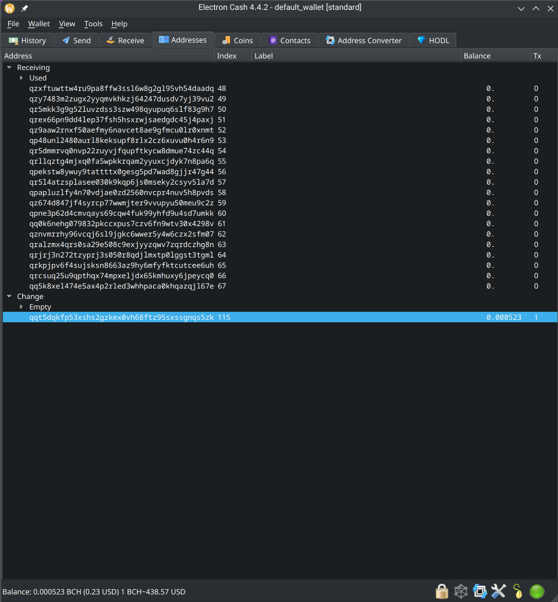Select address beginning qp48unl2480
The image size is (558, 602).
click(280, 140)
